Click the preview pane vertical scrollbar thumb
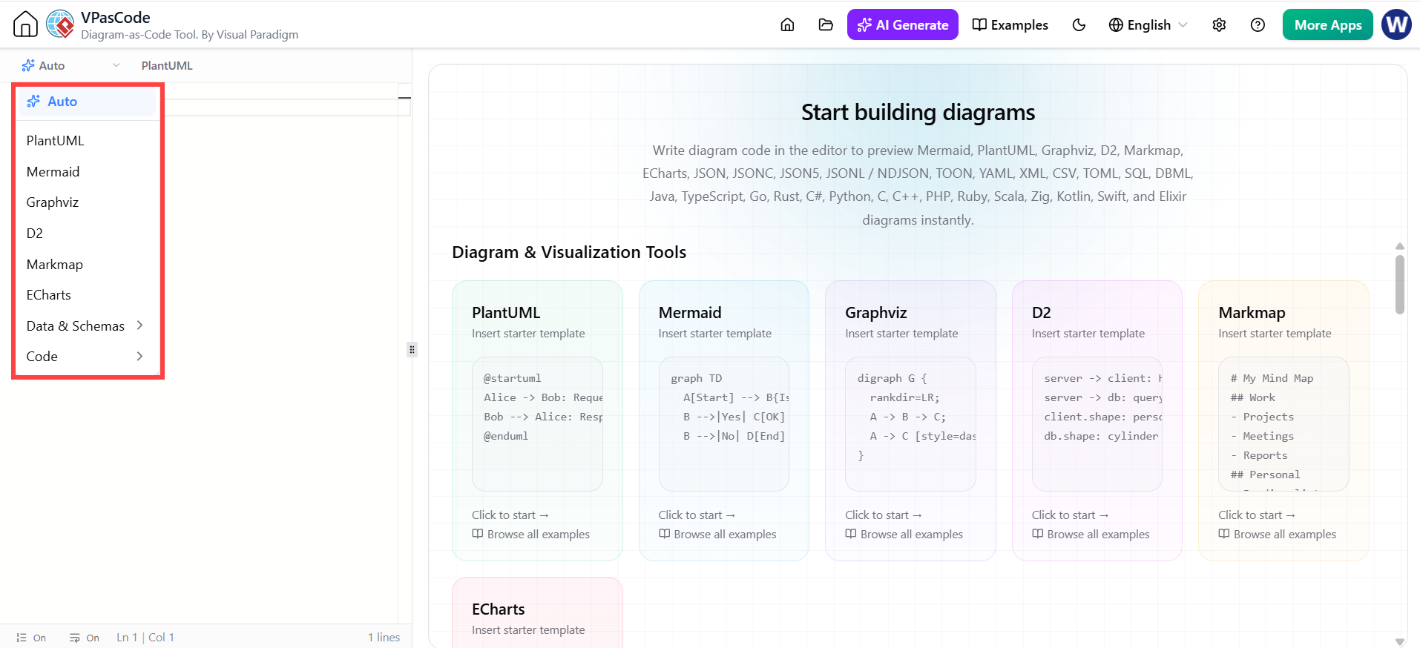 coord(1400,285)
